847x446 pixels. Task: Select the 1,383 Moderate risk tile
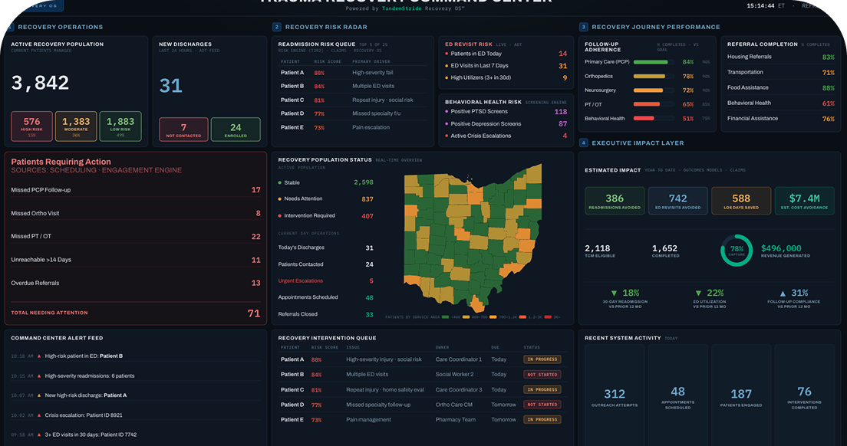76,126
